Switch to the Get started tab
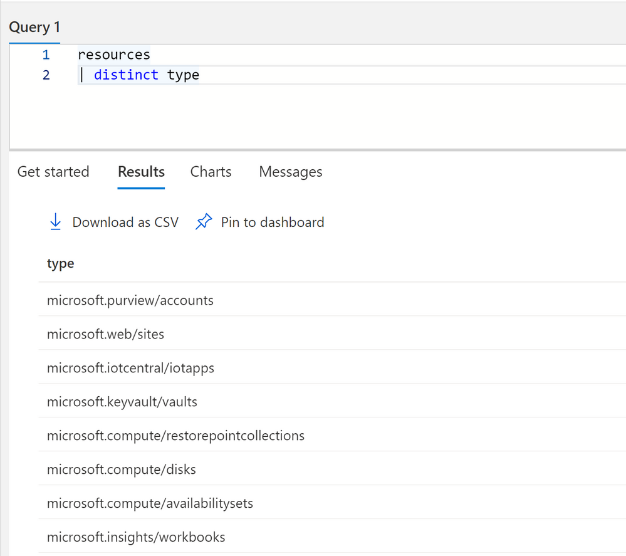This screenshot has width=626, height=556. pyautogui.click(x=53, y=172)
